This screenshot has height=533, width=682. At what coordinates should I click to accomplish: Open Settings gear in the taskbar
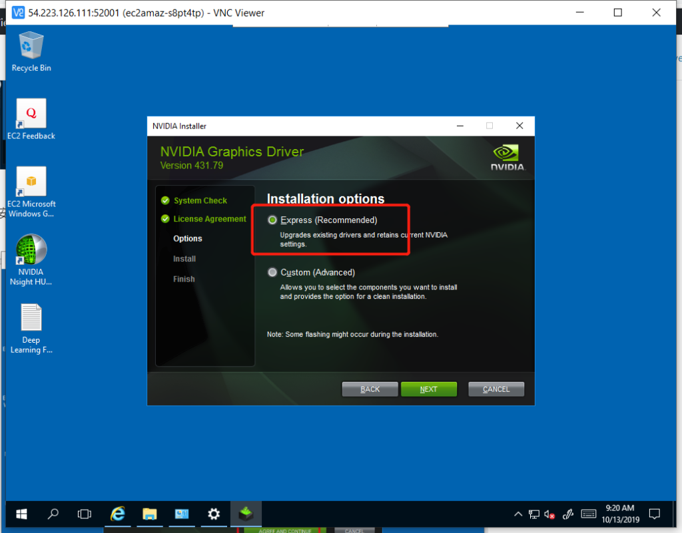coord(213,514)
